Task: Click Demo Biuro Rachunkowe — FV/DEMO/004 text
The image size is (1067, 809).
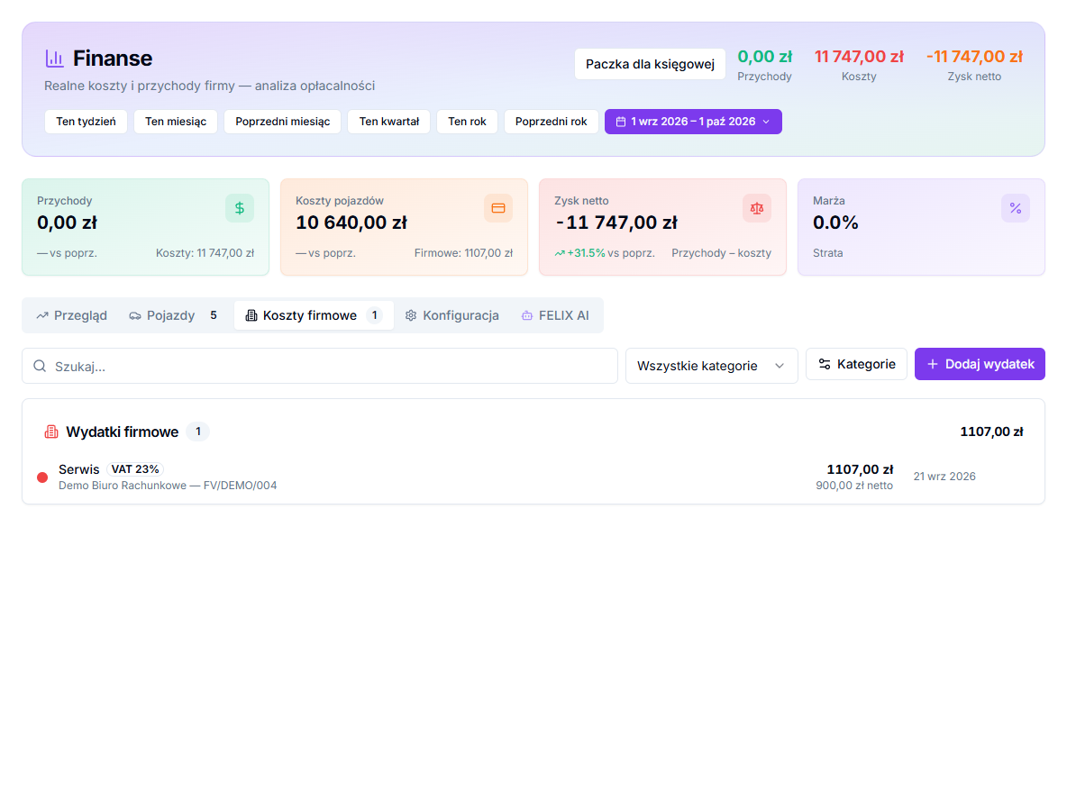Action: tap(168, 486)
